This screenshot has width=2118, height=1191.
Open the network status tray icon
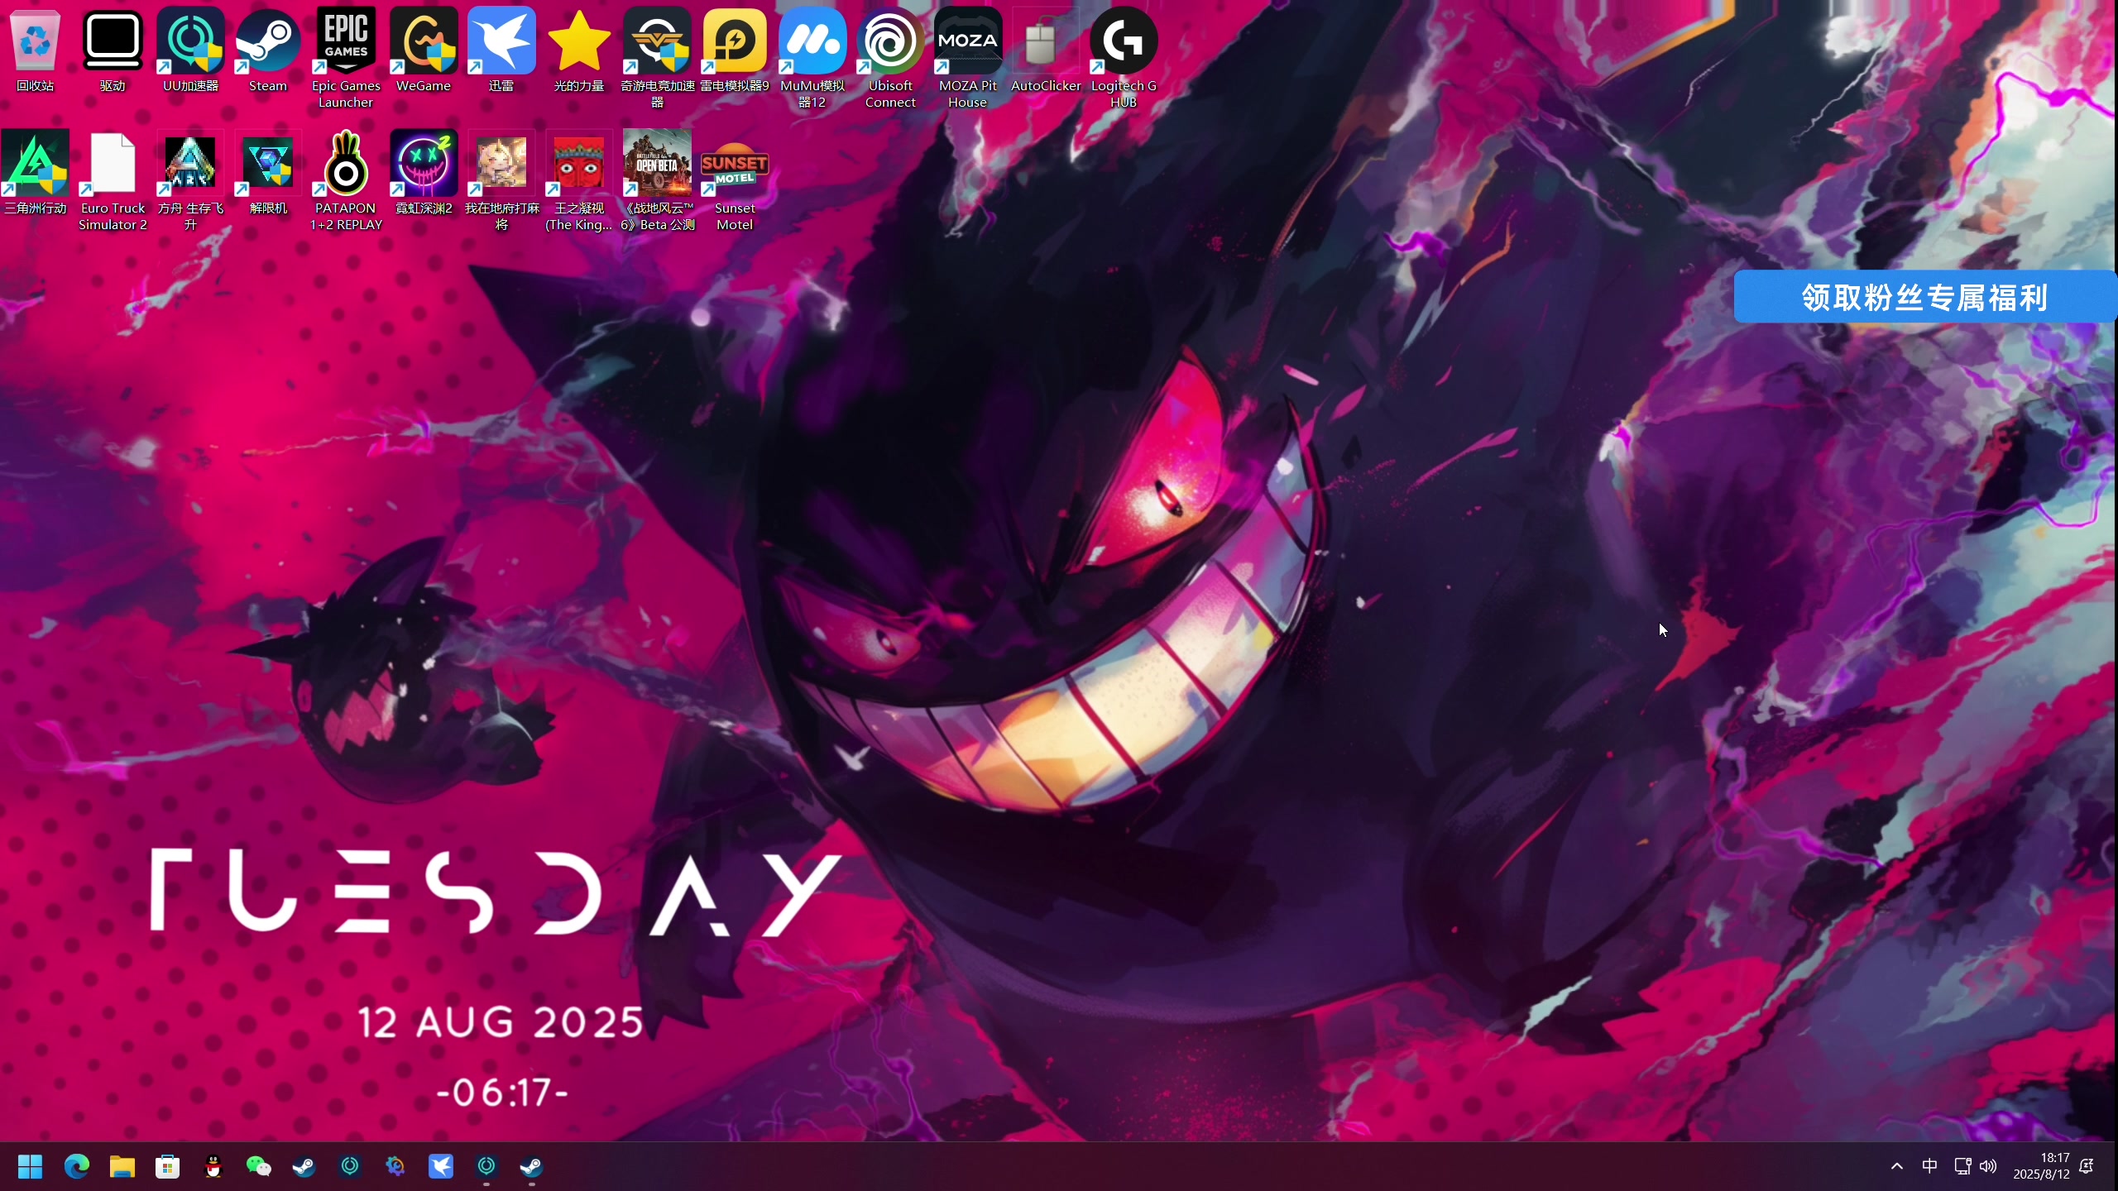(x=1962, y=1166)
